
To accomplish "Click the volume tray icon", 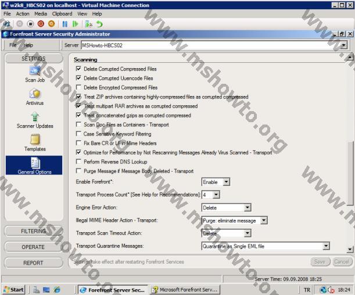I will point(331,290).
